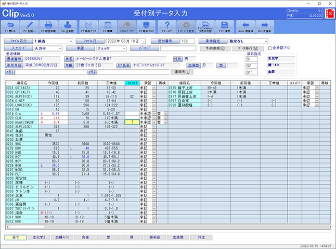Click the データ移行(M) button
Image resolution: width=336 pixels, height=249 pixels.
coord(248,48)
